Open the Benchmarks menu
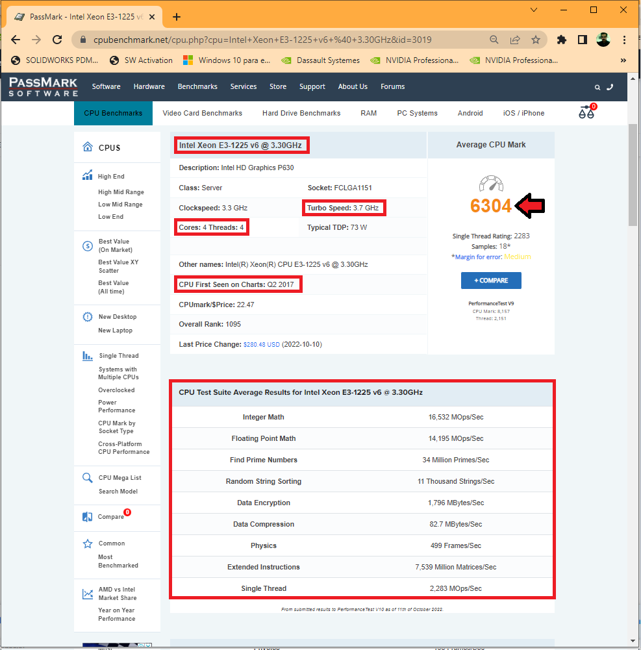Image resolution: width=641 pixels, height=650 pixels. [197, 86]
